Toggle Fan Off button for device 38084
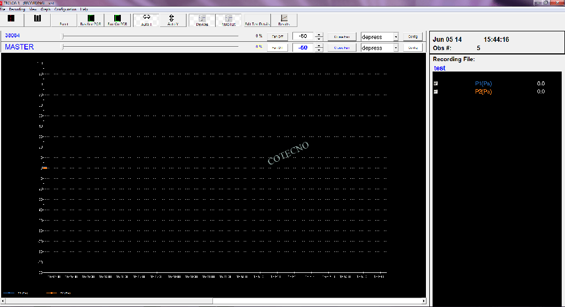 (x=277, y=37)
